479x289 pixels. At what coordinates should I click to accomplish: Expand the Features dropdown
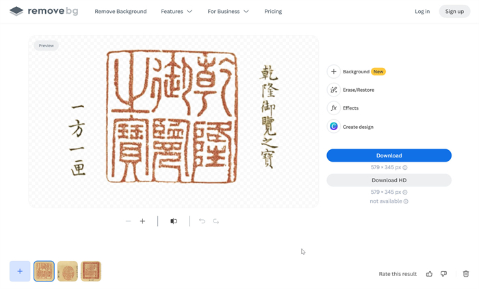pos(177,12)
